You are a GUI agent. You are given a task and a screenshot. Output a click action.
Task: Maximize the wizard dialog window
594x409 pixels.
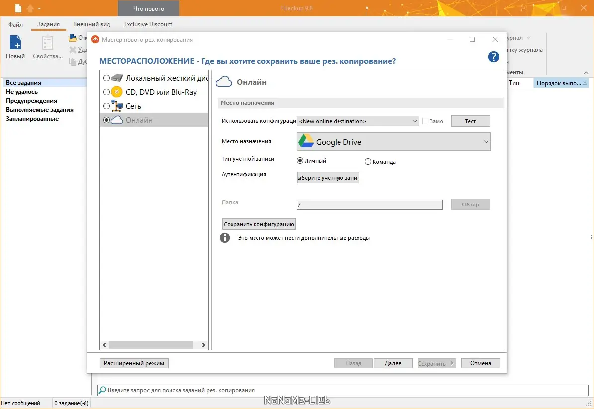coord(472,39)
